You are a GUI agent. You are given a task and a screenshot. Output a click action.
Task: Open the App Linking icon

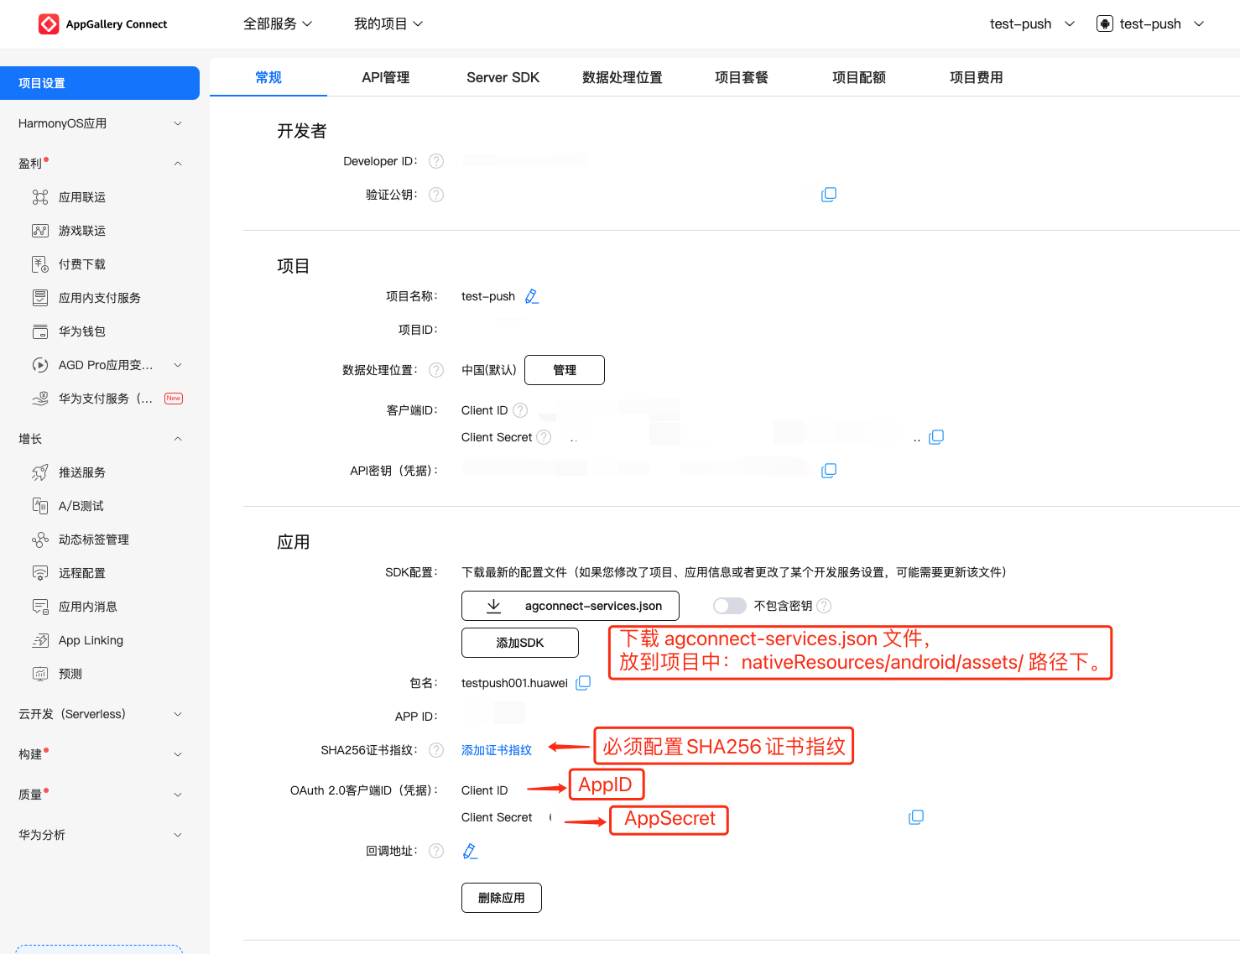40,640
